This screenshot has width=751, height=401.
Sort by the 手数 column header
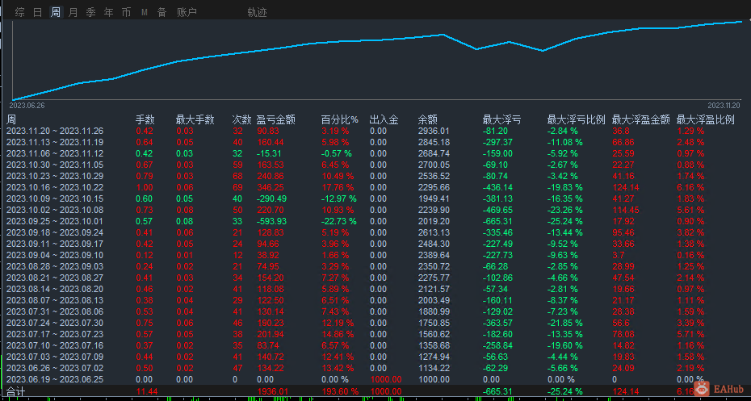tap(145, 119)
